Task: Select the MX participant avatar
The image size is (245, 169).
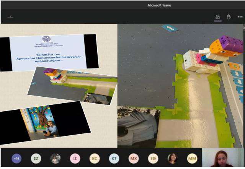Action: coord(134,158)
